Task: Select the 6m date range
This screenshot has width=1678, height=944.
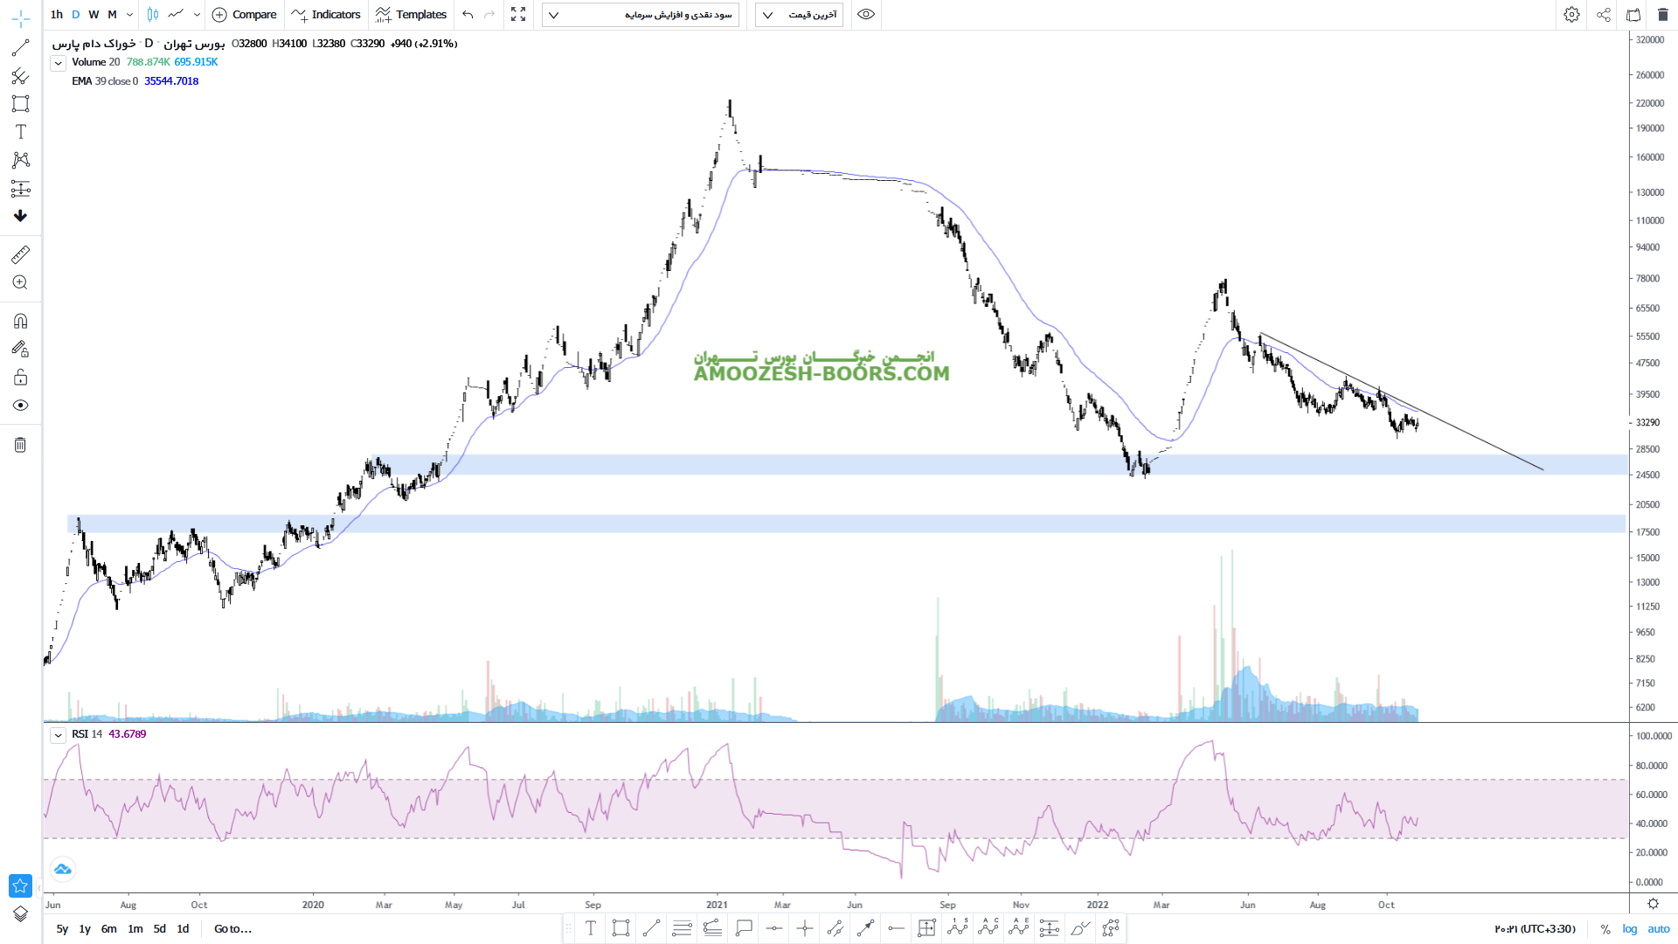Action: click(108, 929)
